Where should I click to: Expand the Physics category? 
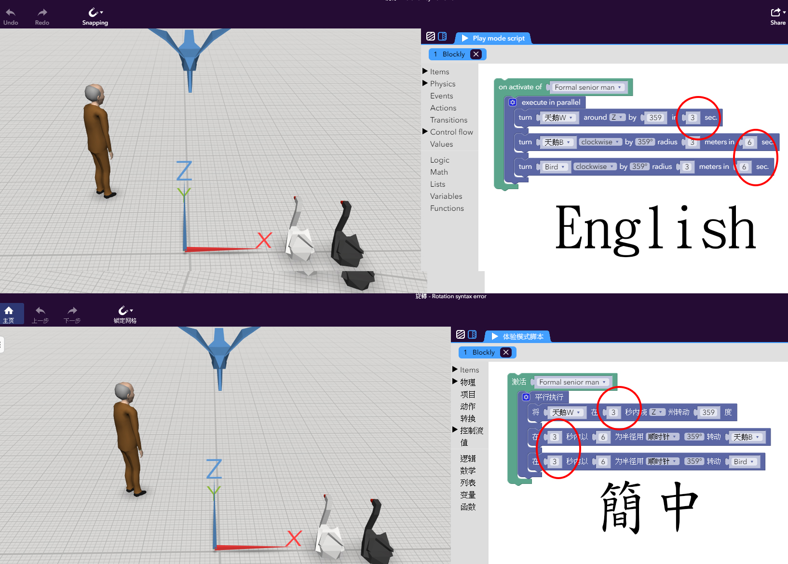[442, 84]
